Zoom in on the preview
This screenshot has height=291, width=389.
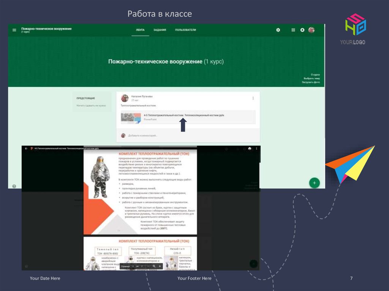tap(160, 266)
